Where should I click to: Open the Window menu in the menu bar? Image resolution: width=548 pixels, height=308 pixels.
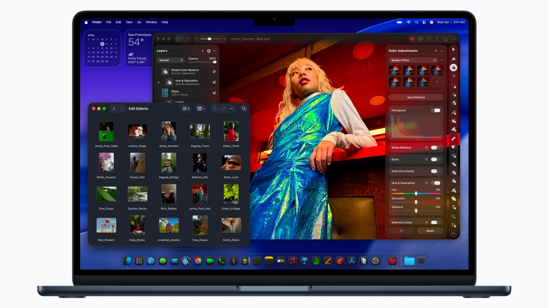pos(151,22)
